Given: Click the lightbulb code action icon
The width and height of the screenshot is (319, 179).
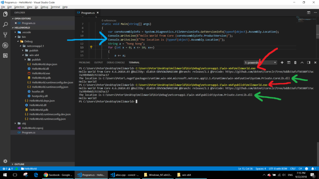Looking at the screenshot, I should pos(91,48).
